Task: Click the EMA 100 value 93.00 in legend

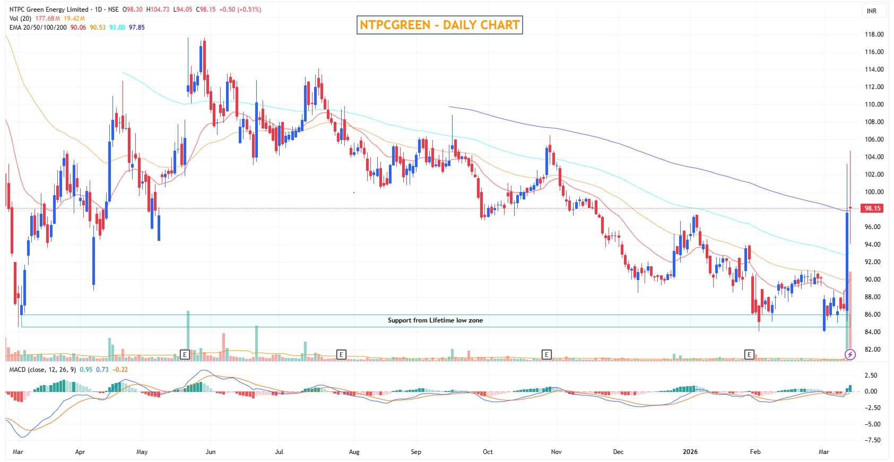Action: coord(117,28)
